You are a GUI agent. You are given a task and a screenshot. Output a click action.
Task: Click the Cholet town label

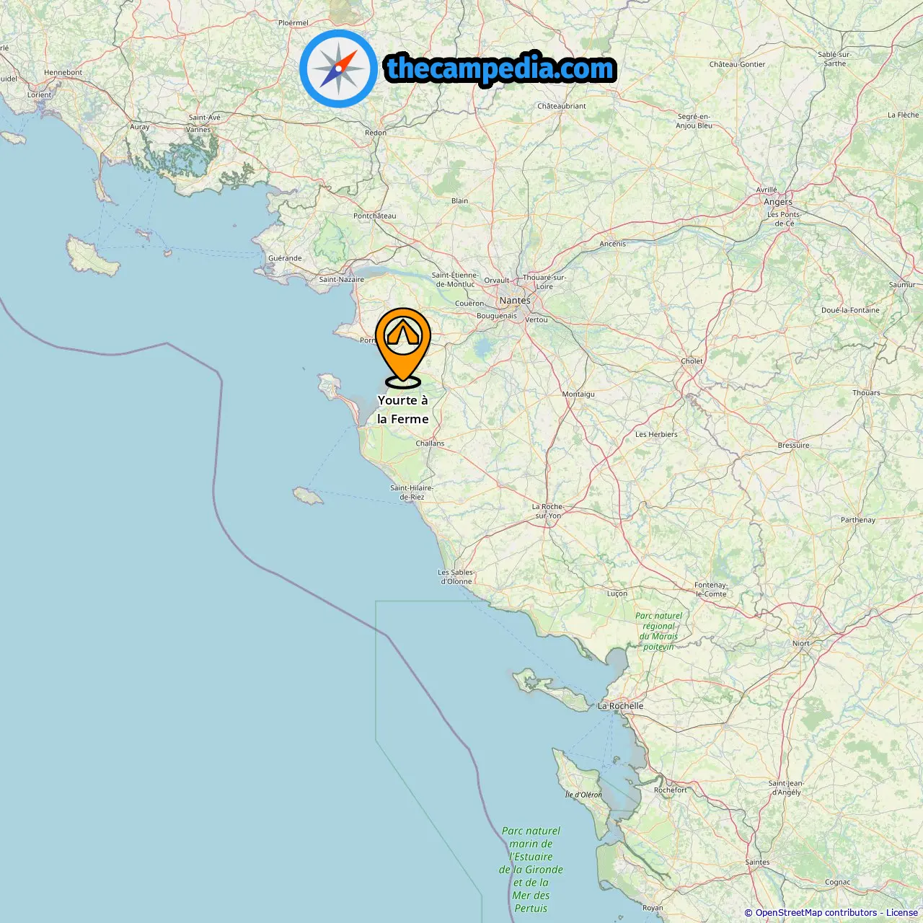(692, 361)
